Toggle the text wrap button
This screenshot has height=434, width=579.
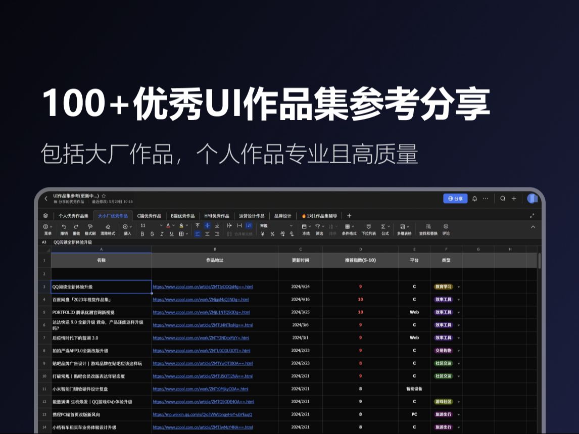coord(249,225)
